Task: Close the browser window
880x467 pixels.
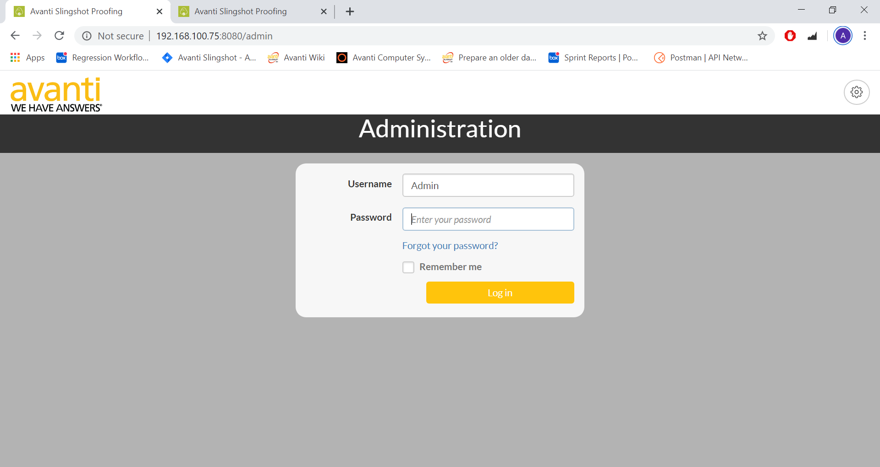Action: 864,10
